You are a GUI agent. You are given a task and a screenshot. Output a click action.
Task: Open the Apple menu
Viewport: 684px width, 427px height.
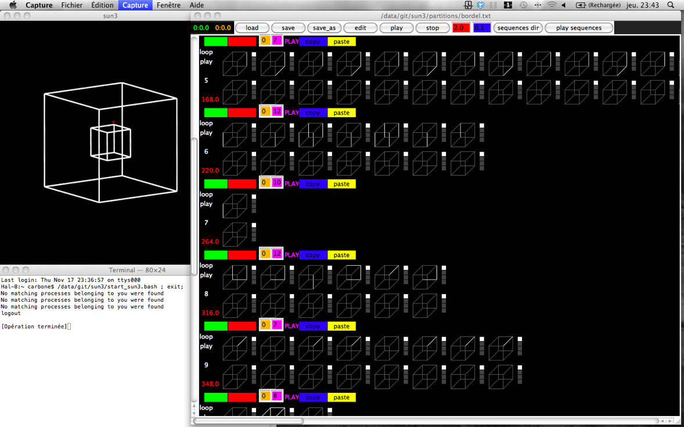13,5
